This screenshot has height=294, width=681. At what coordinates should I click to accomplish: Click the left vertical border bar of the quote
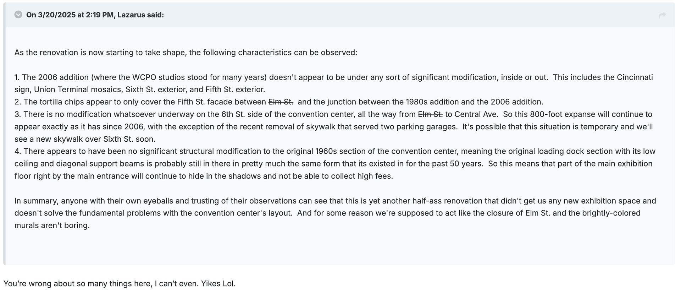tap(5, 134)
